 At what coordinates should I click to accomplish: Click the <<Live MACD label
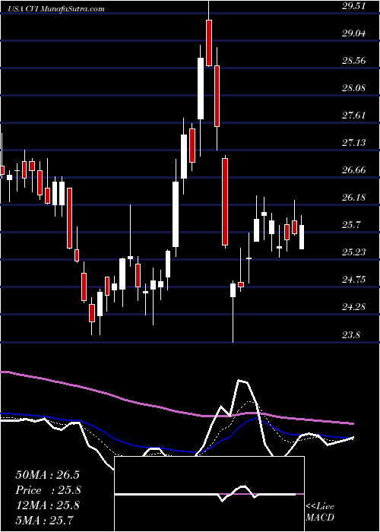pos(320,511)
